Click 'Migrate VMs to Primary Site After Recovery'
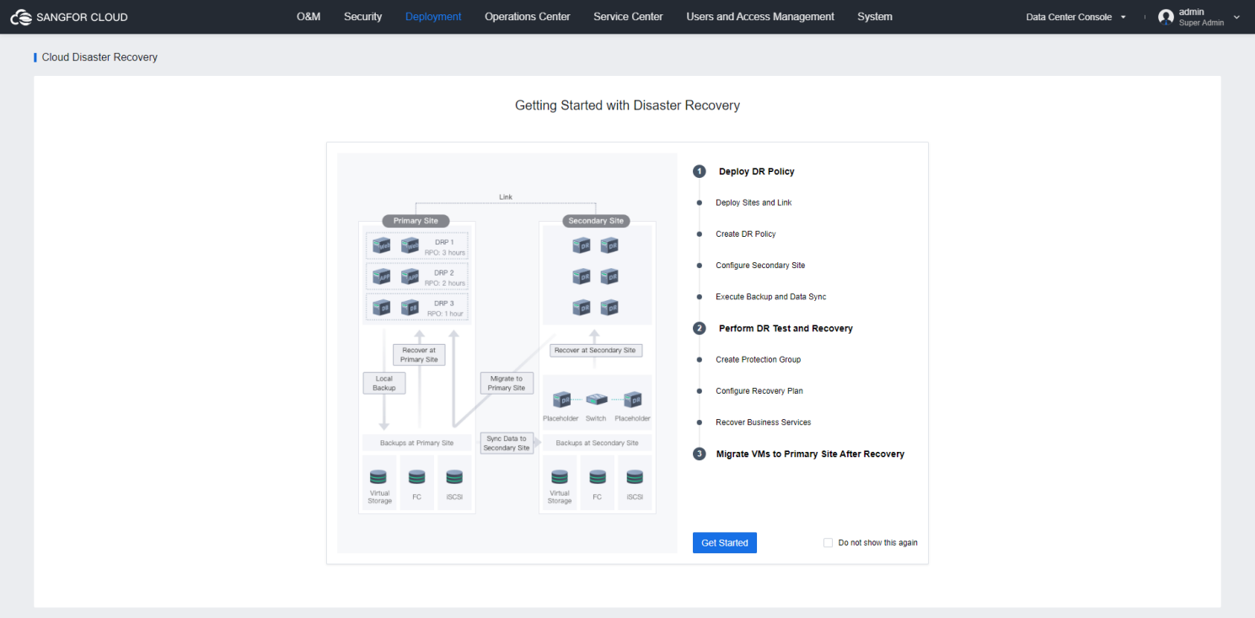1255x618 pixels. pyautogui.click(x=810, y=454)
